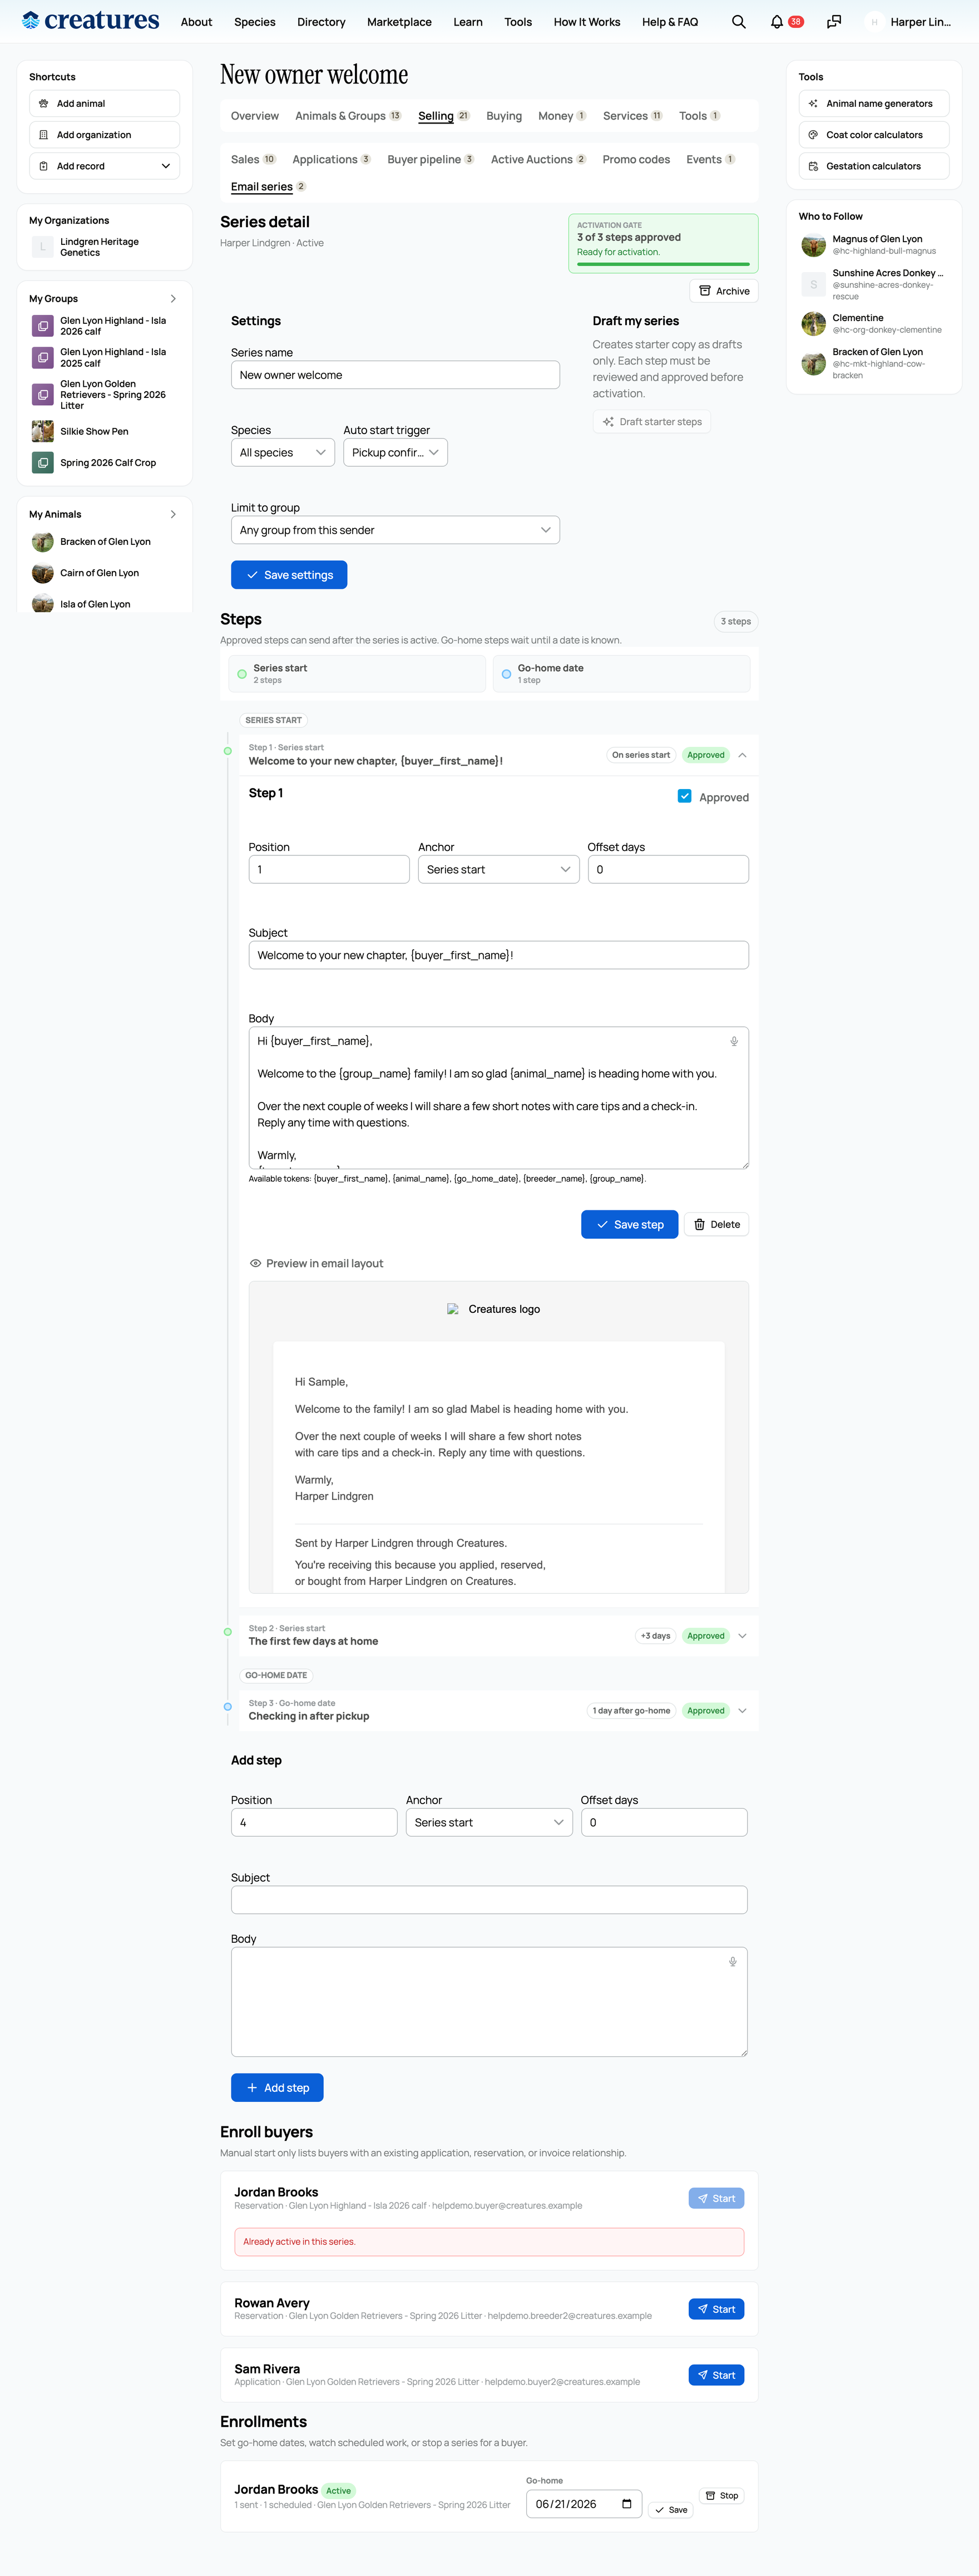Click Gestation calculators tool
The height and width of the screenshot is (2576, 979).
pos(873,166)
